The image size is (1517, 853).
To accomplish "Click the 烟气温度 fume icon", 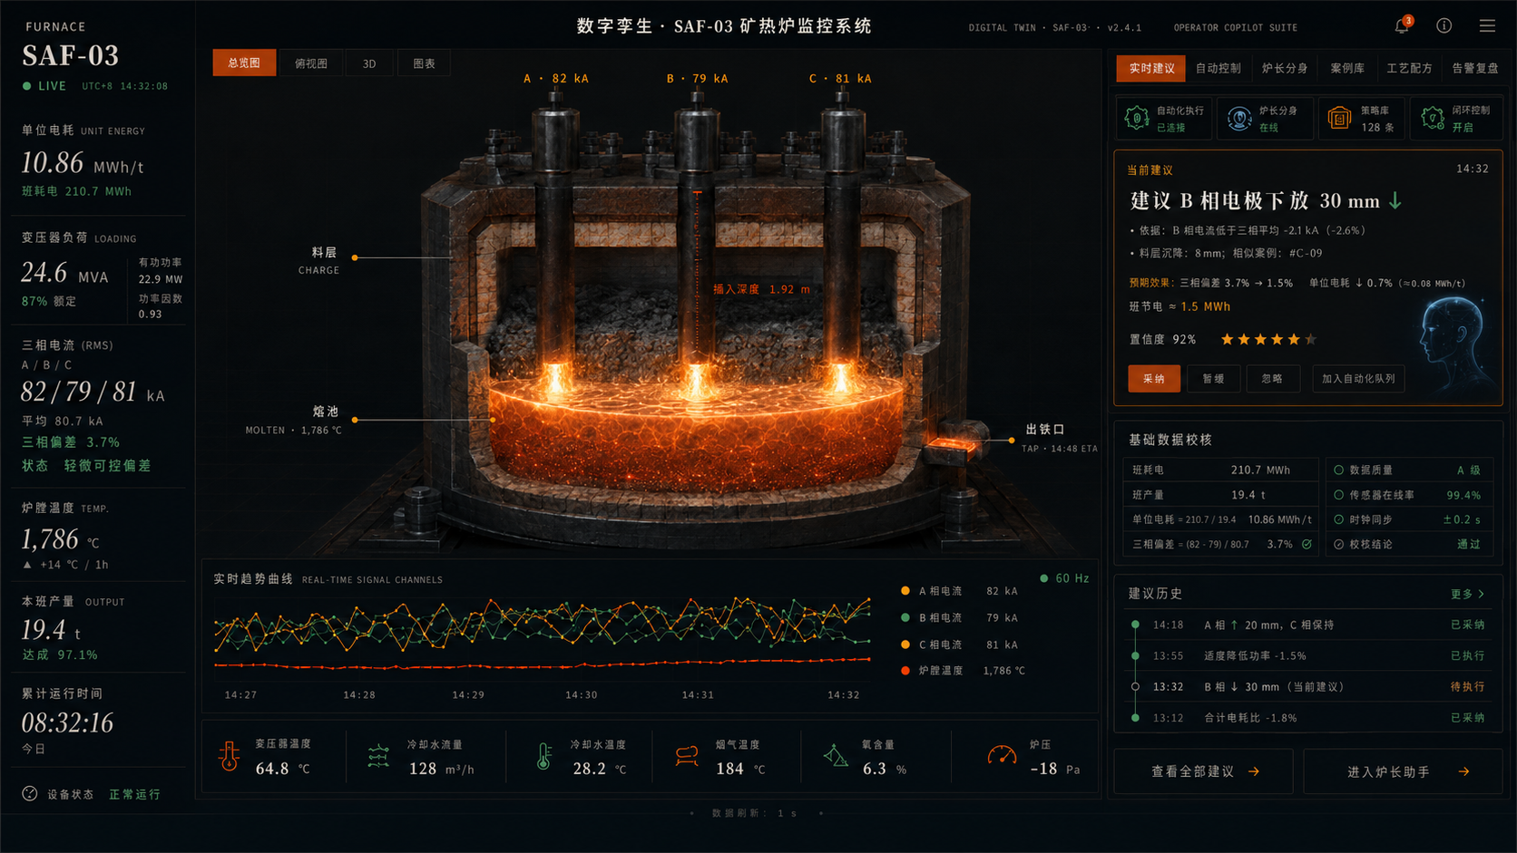I will coord(687,756).
